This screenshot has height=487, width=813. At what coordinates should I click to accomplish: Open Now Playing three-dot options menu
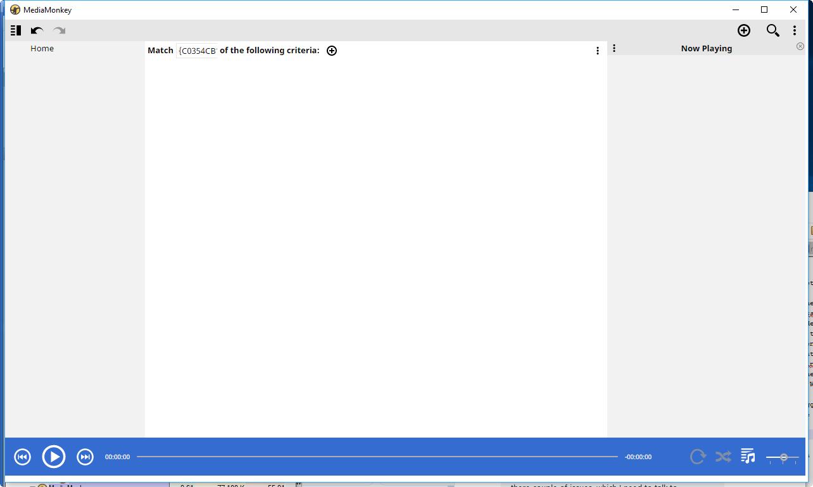614,48
